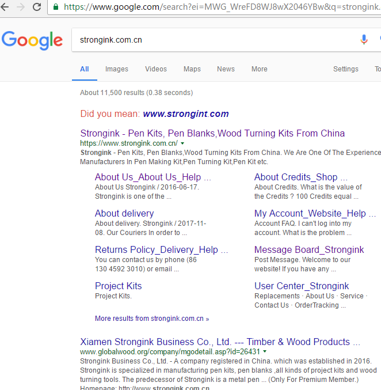Go to Google home via the logo
Screen dimensions: 381x390
[32, 40]
